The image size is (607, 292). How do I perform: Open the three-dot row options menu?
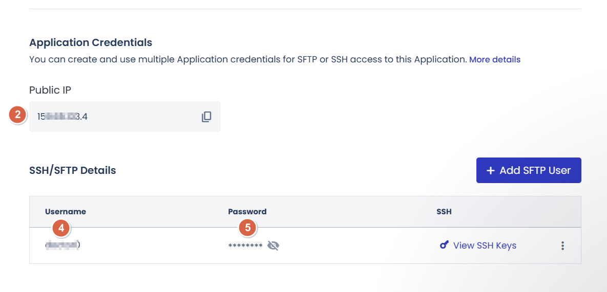(x=562, y=246)
